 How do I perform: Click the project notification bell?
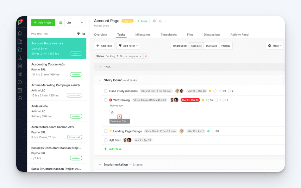point(160,21)
